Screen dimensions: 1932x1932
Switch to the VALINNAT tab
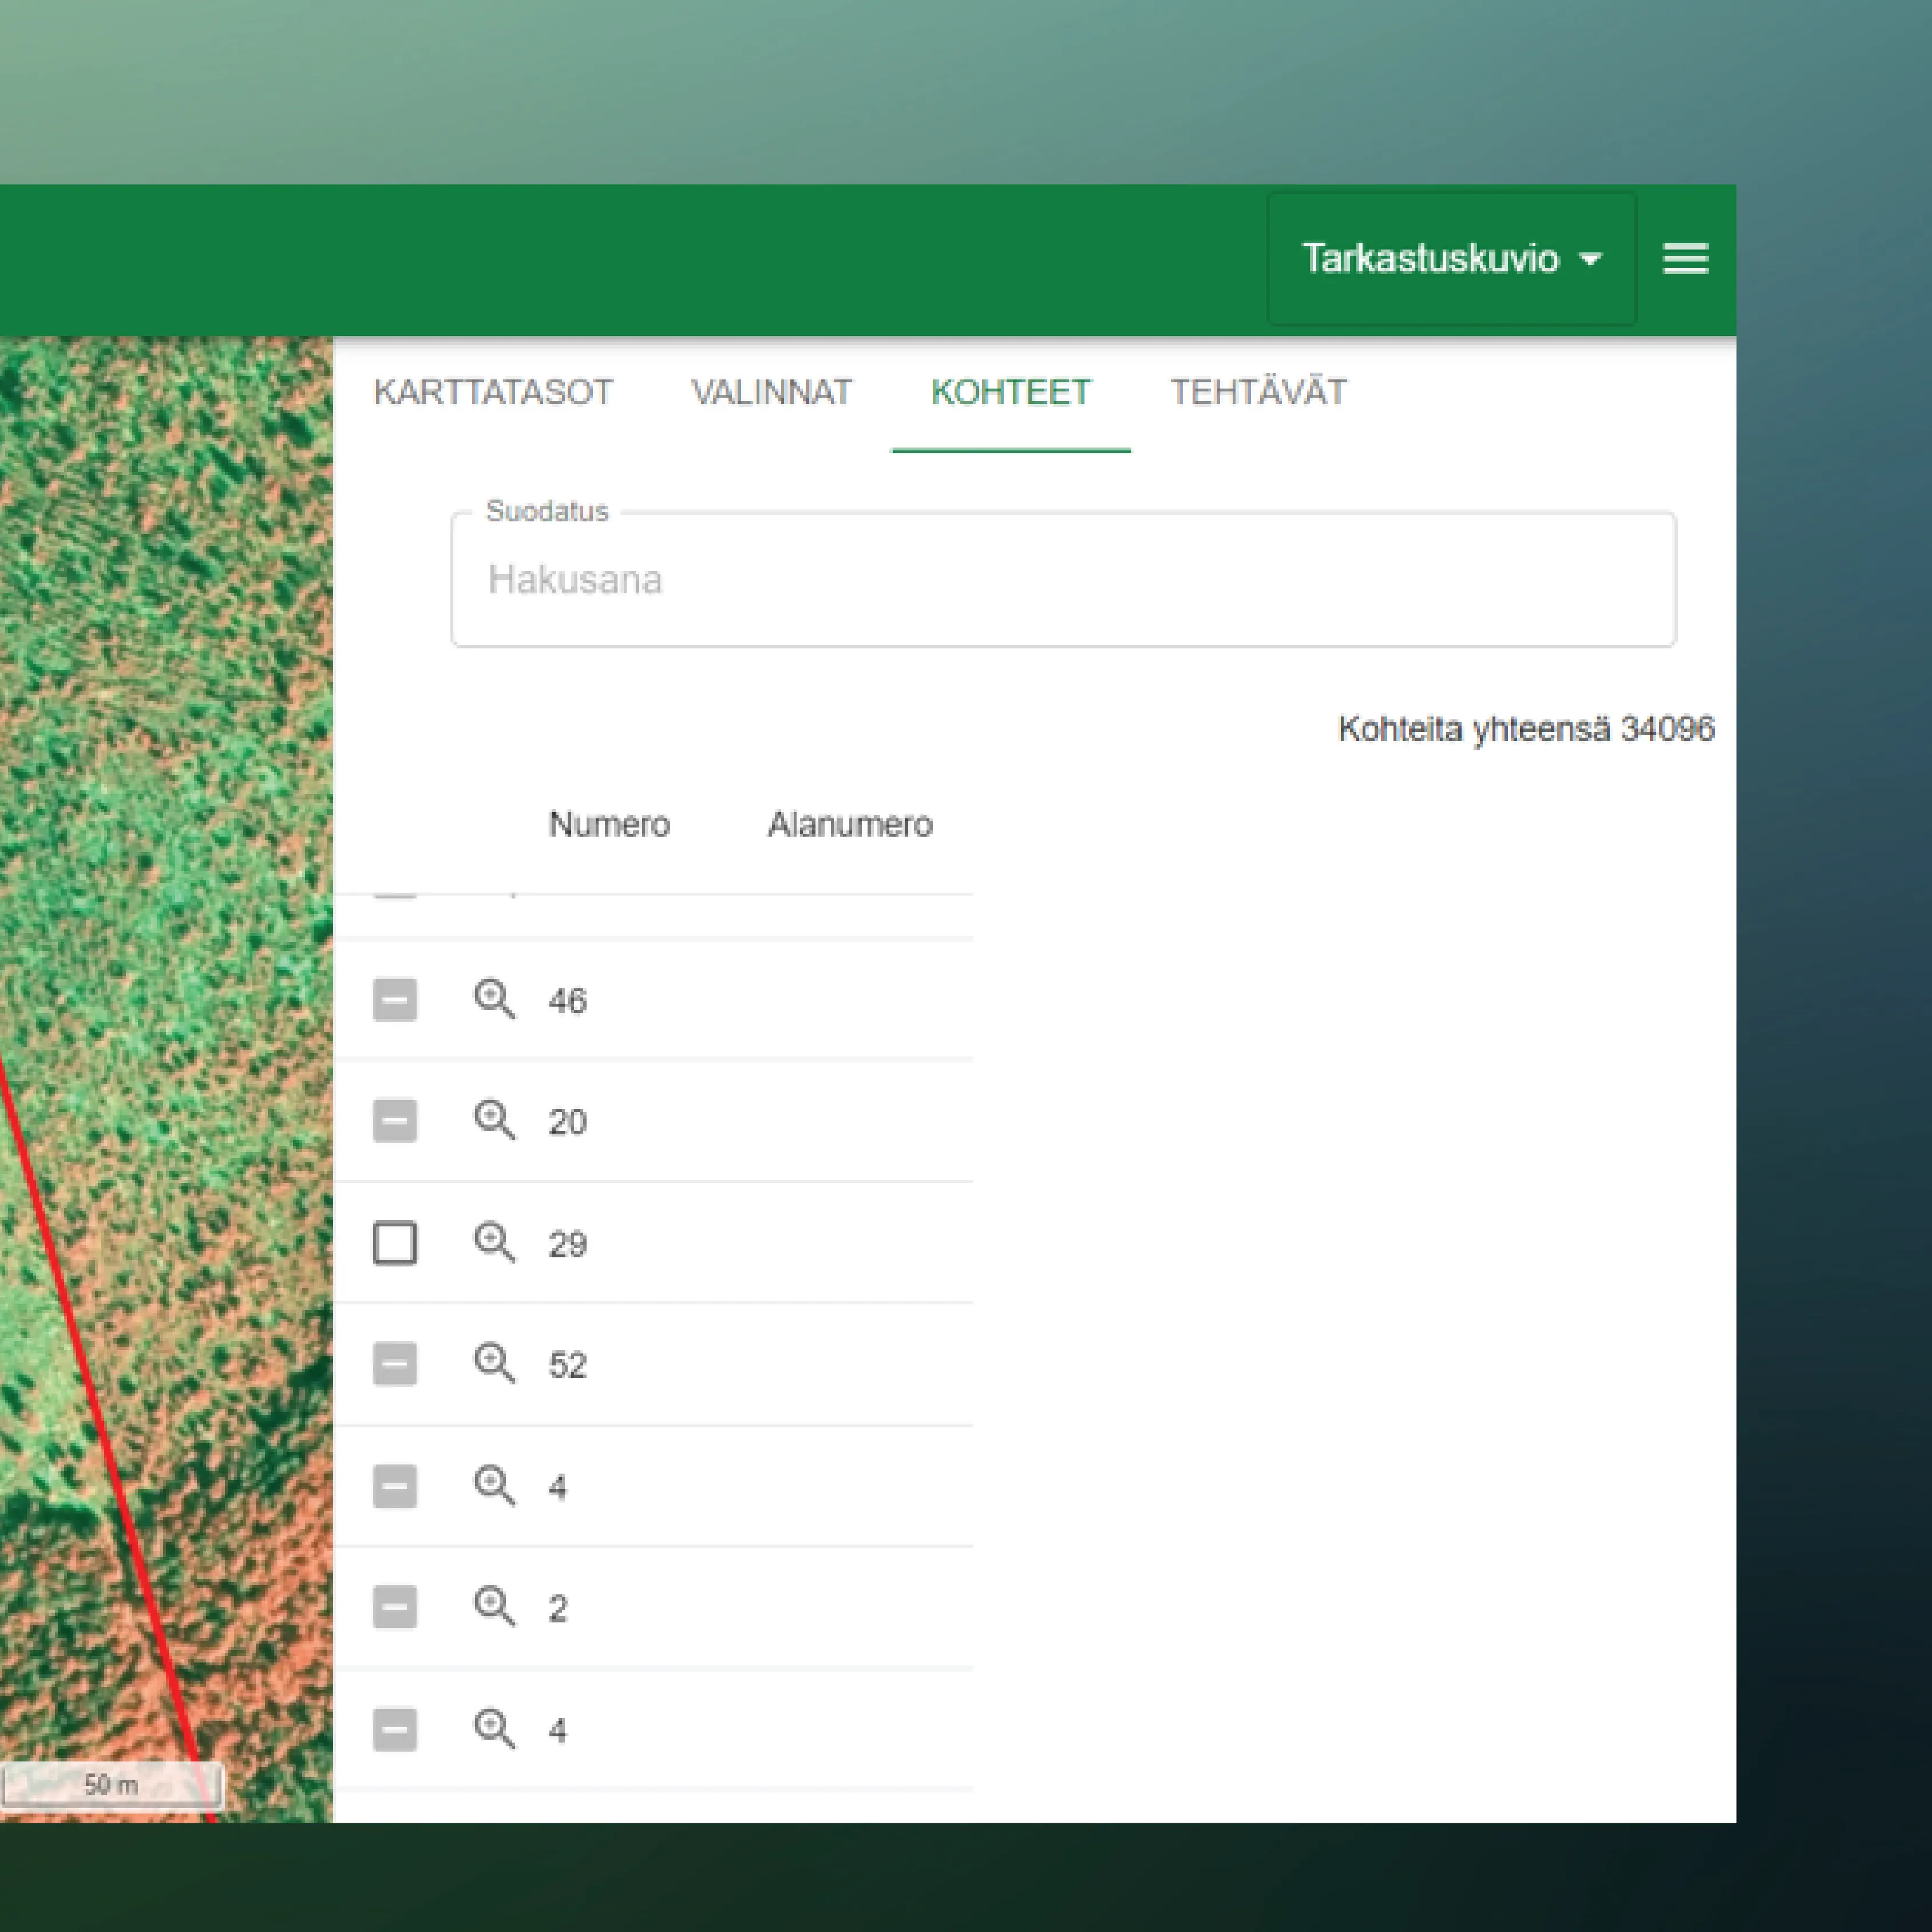coord(771,393)
